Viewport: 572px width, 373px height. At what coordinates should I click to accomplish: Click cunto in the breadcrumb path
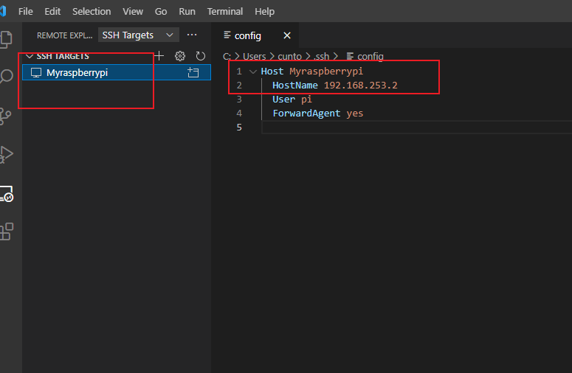[x=289, y=57]
